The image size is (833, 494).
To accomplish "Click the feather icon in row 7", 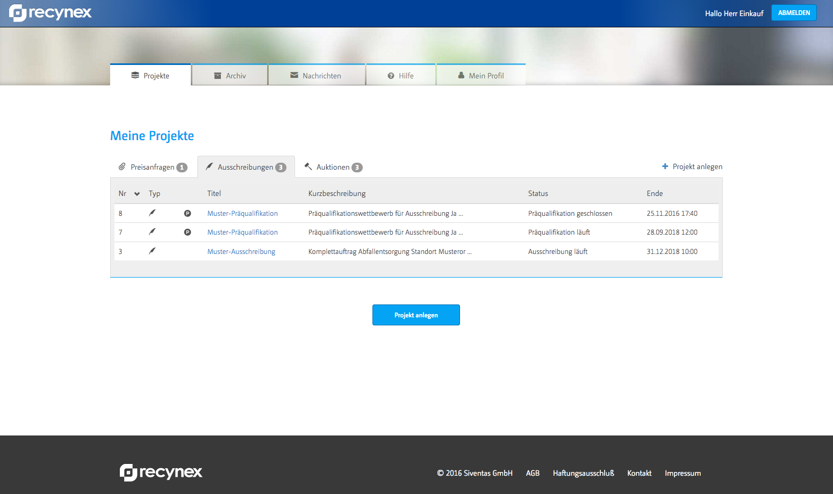I will [152, 232].
